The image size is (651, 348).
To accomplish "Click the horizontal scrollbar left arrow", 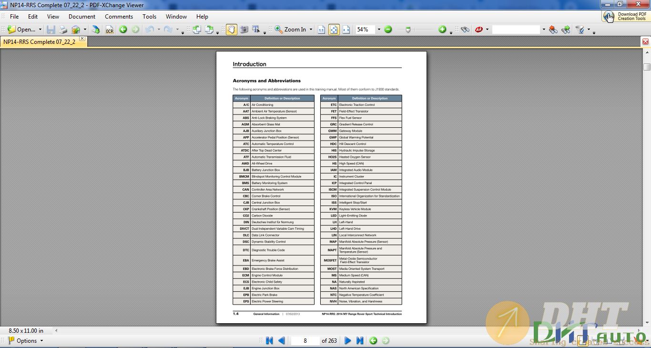I will (57, 330).
